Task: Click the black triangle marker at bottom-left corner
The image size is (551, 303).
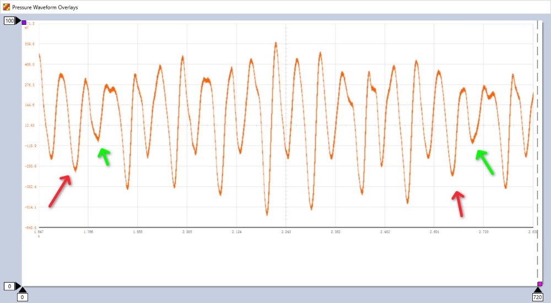Action: pos(21,289)
